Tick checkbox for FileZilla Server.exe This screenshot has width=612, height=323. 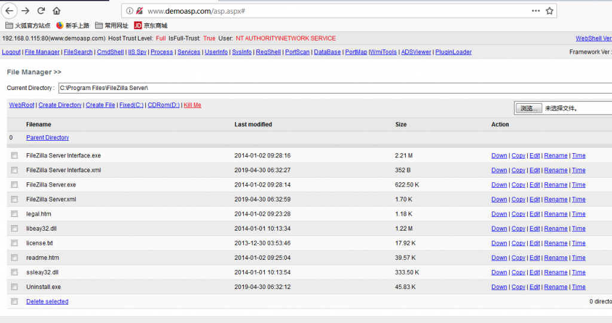click(14, 185)
